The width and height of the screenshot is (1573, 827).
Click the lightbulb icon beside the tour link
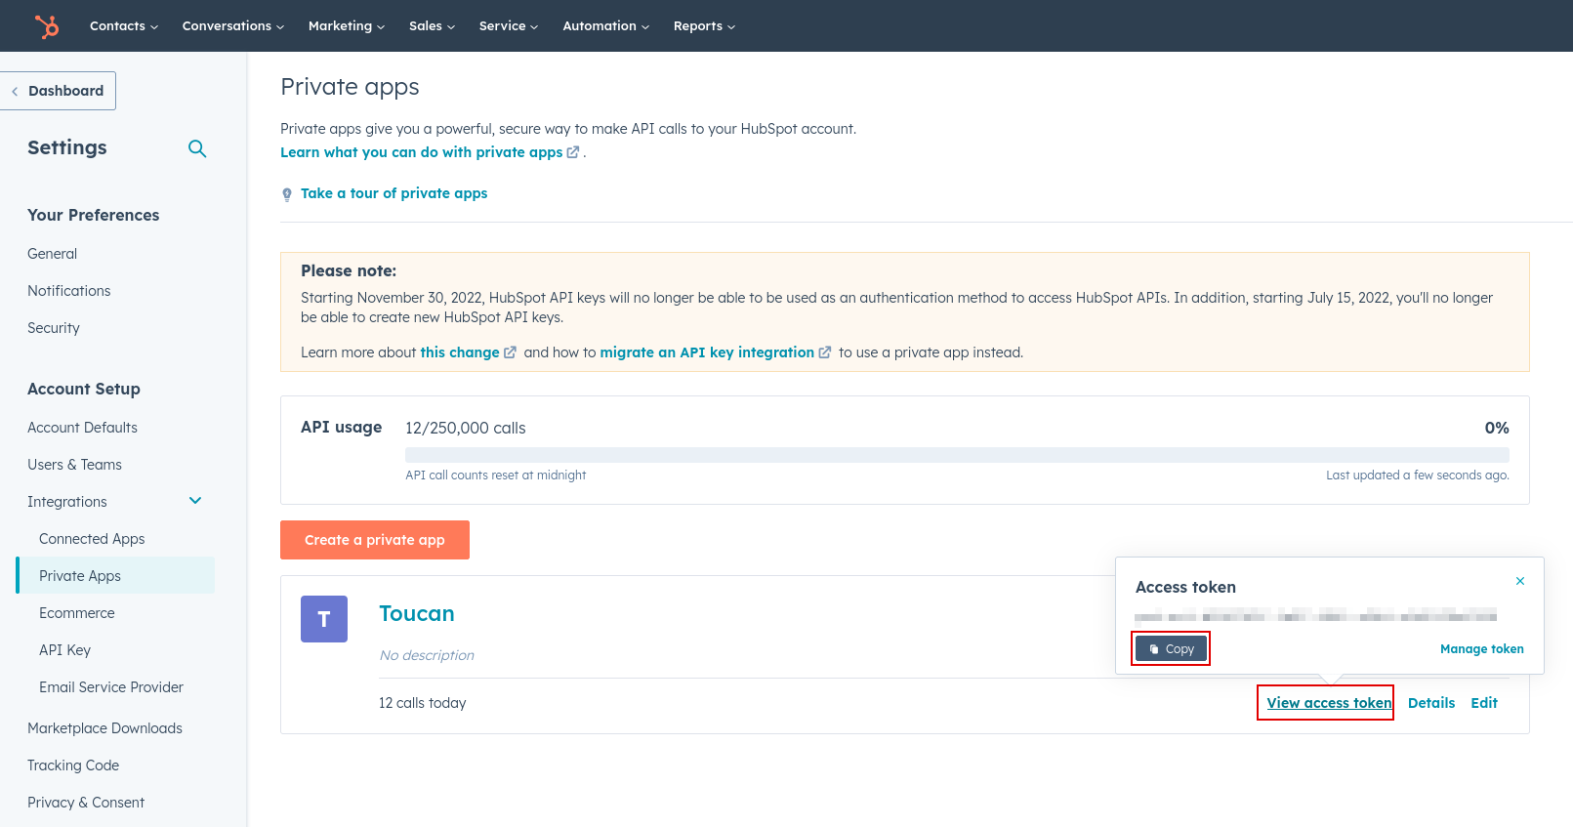287,194
